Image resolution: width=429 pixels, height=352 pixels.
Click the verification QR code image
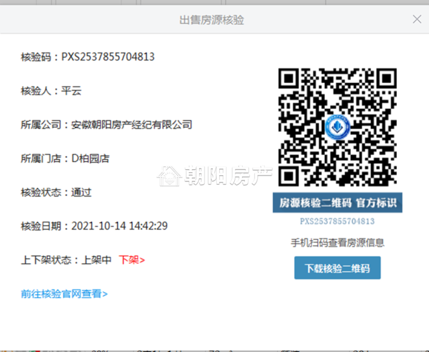point(337,127)
